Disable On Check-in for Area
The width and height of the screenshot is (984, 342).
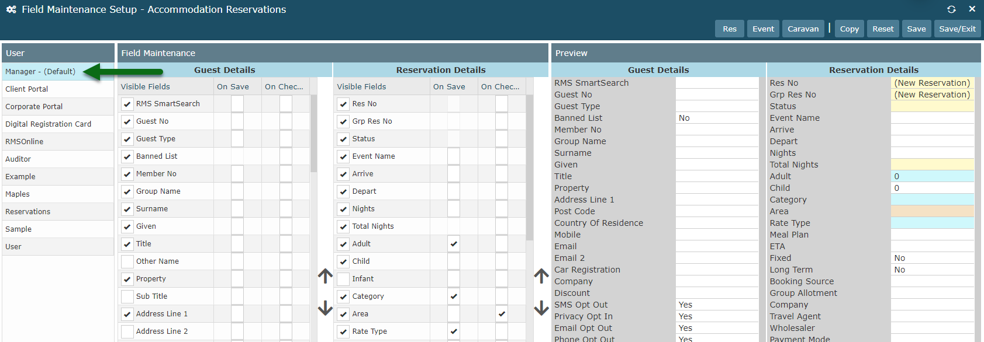click(x=502, y=314)
